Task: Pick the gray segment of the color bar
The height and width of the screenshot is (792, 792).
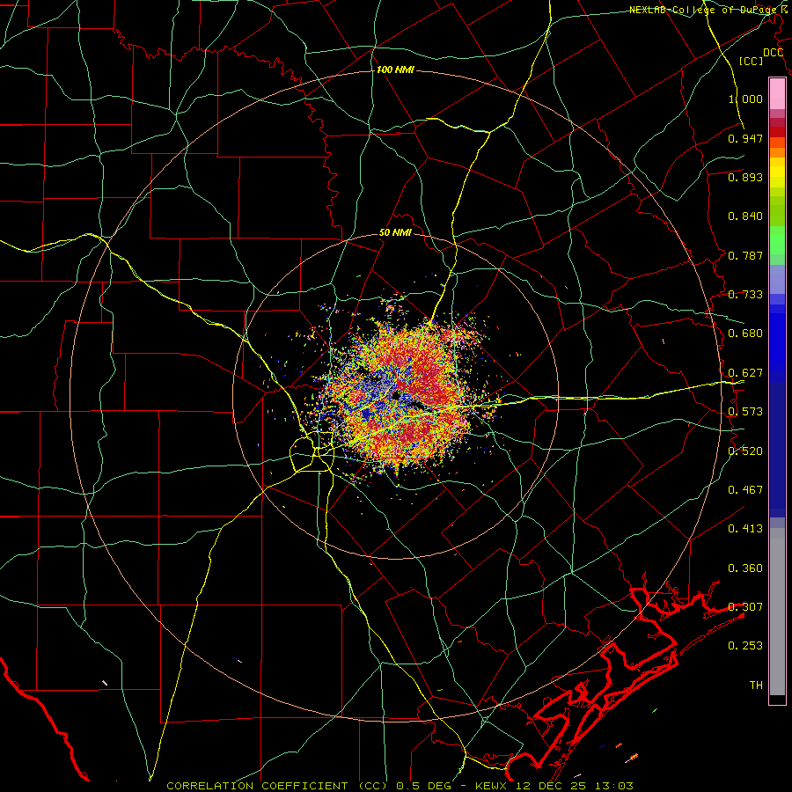Action: click(x=777, y=612)
